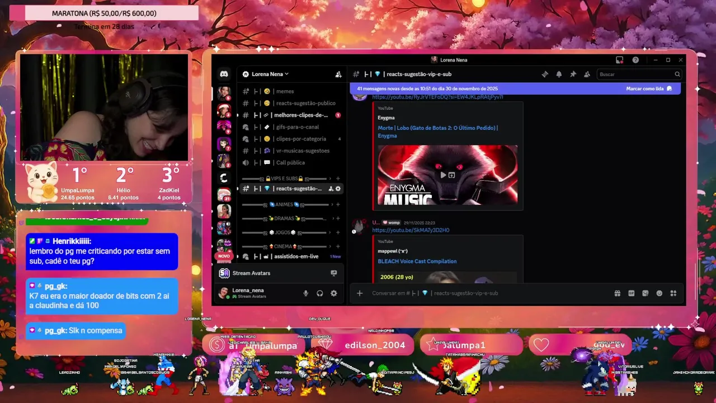Click open-in-popout icon on Enygma video
Screen dimensions: 716x403
(452, 175)
